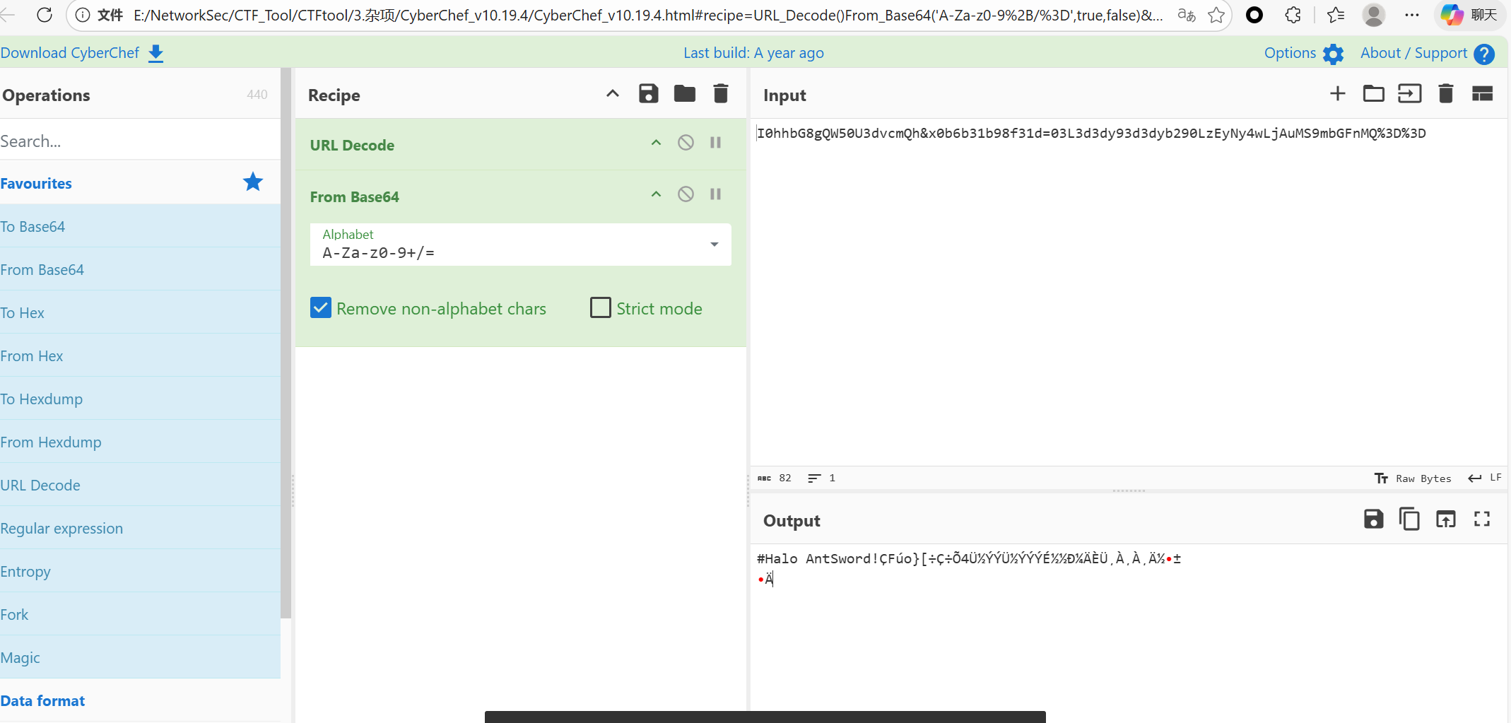The width and height of the screenshot is (1511, 723).
Task: Replace the input with the output
Action: point(1445,519)
